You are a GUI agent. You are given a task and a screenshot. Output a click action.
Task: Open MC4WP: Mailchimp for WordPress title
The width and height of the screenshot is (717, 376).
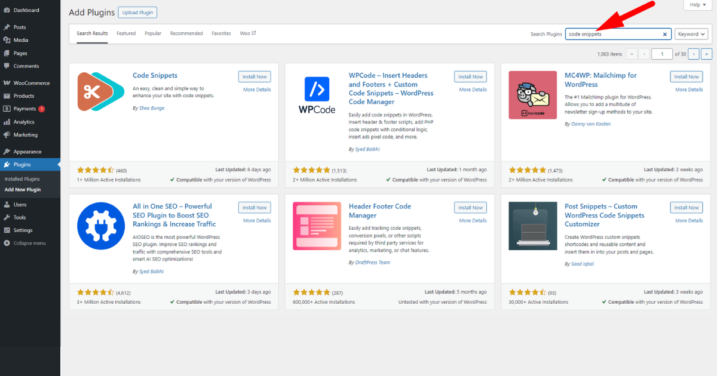[600, 80]
